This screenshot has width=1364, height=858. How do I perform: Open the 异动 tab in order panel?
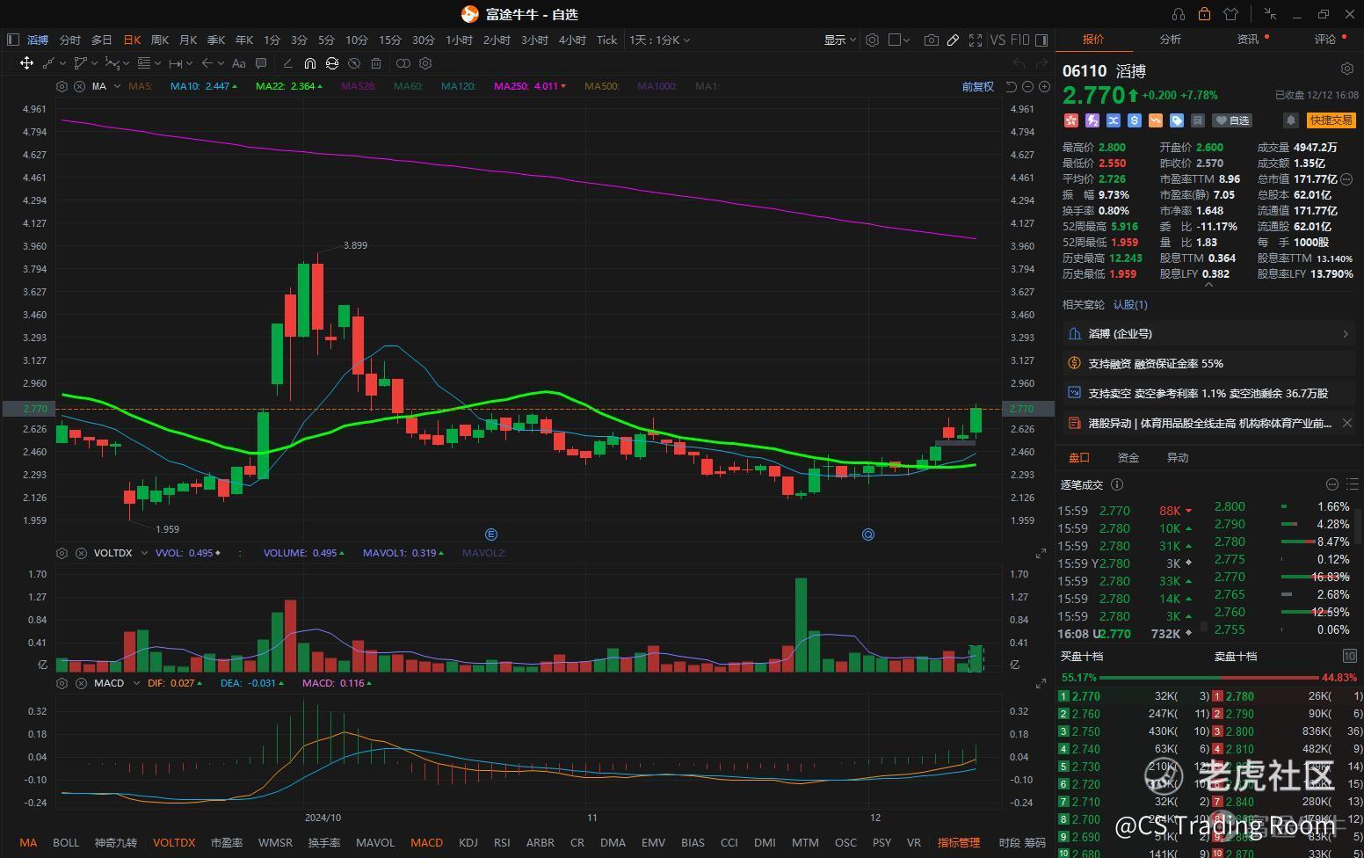pos(1177,457)
